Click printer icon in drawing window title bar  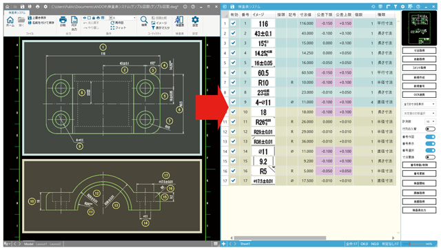coord(38,6)
